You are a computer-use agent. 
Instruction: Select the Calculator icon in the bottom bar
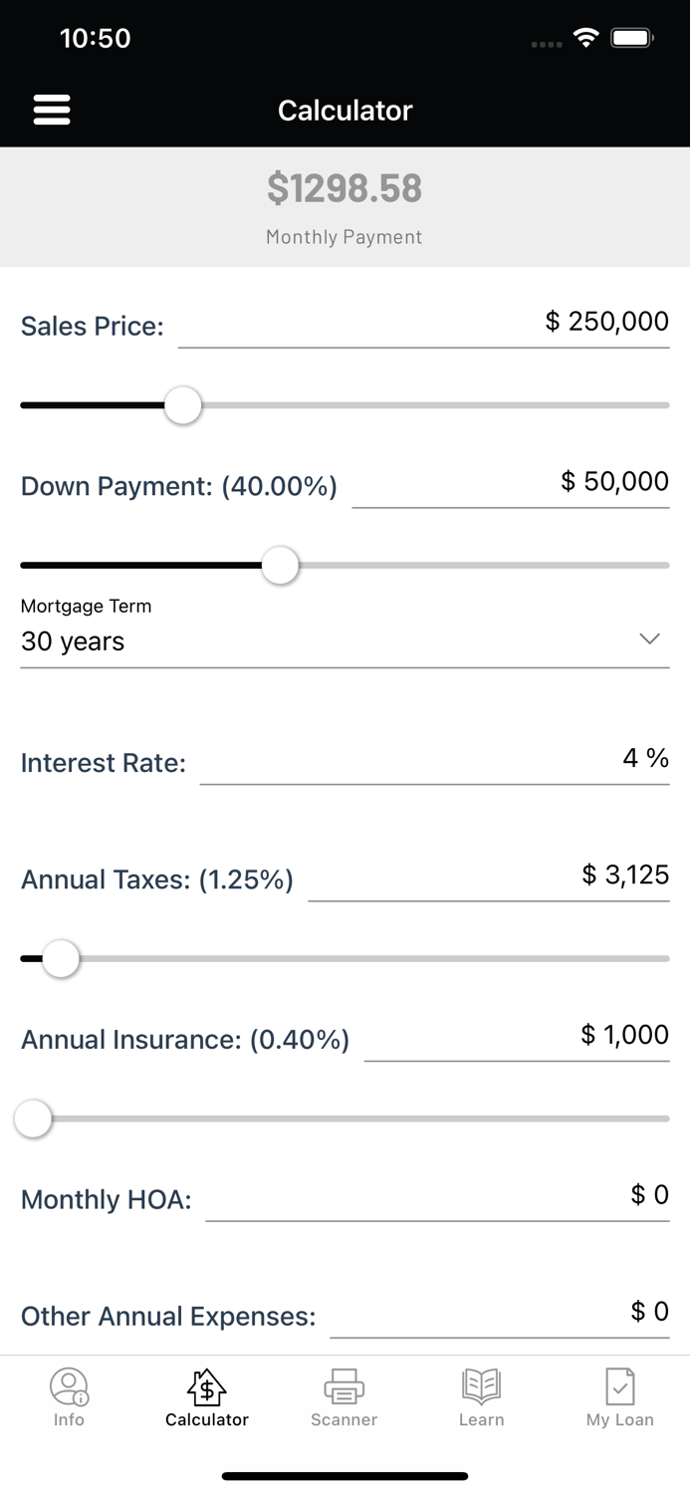point(206,1385)
